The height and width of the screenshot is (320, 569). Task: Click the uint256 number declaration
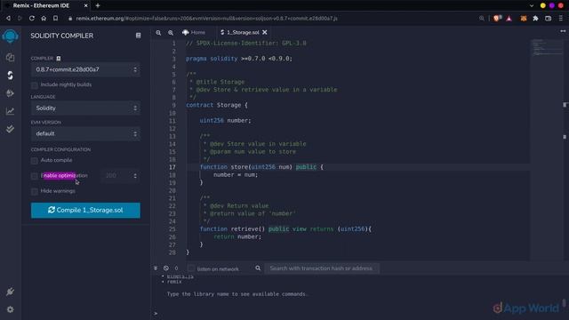click(225, 121)
